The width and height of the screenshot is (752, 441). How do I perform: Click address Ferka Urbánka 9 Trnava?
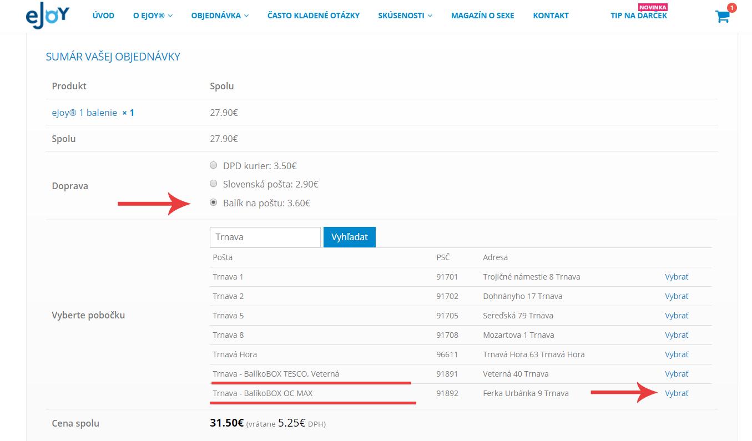(x=526, y=393)
